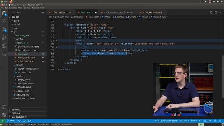
Task: Close the unsaved lidar.xacro tab dot
Action: pyautogui.click(x=96, y=12)
